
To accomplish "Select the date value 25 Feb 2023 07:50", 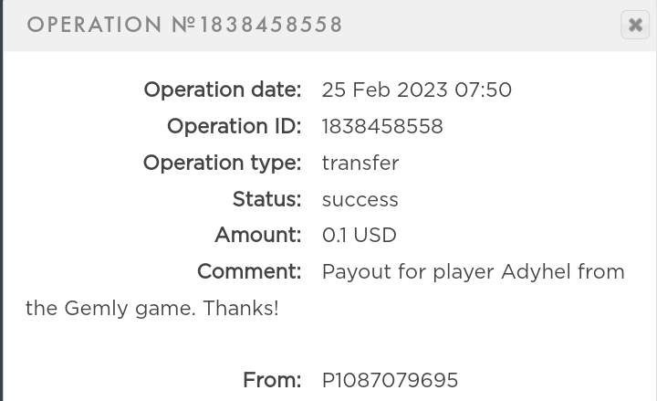I will pyautogui.click(x=416, y=90).
